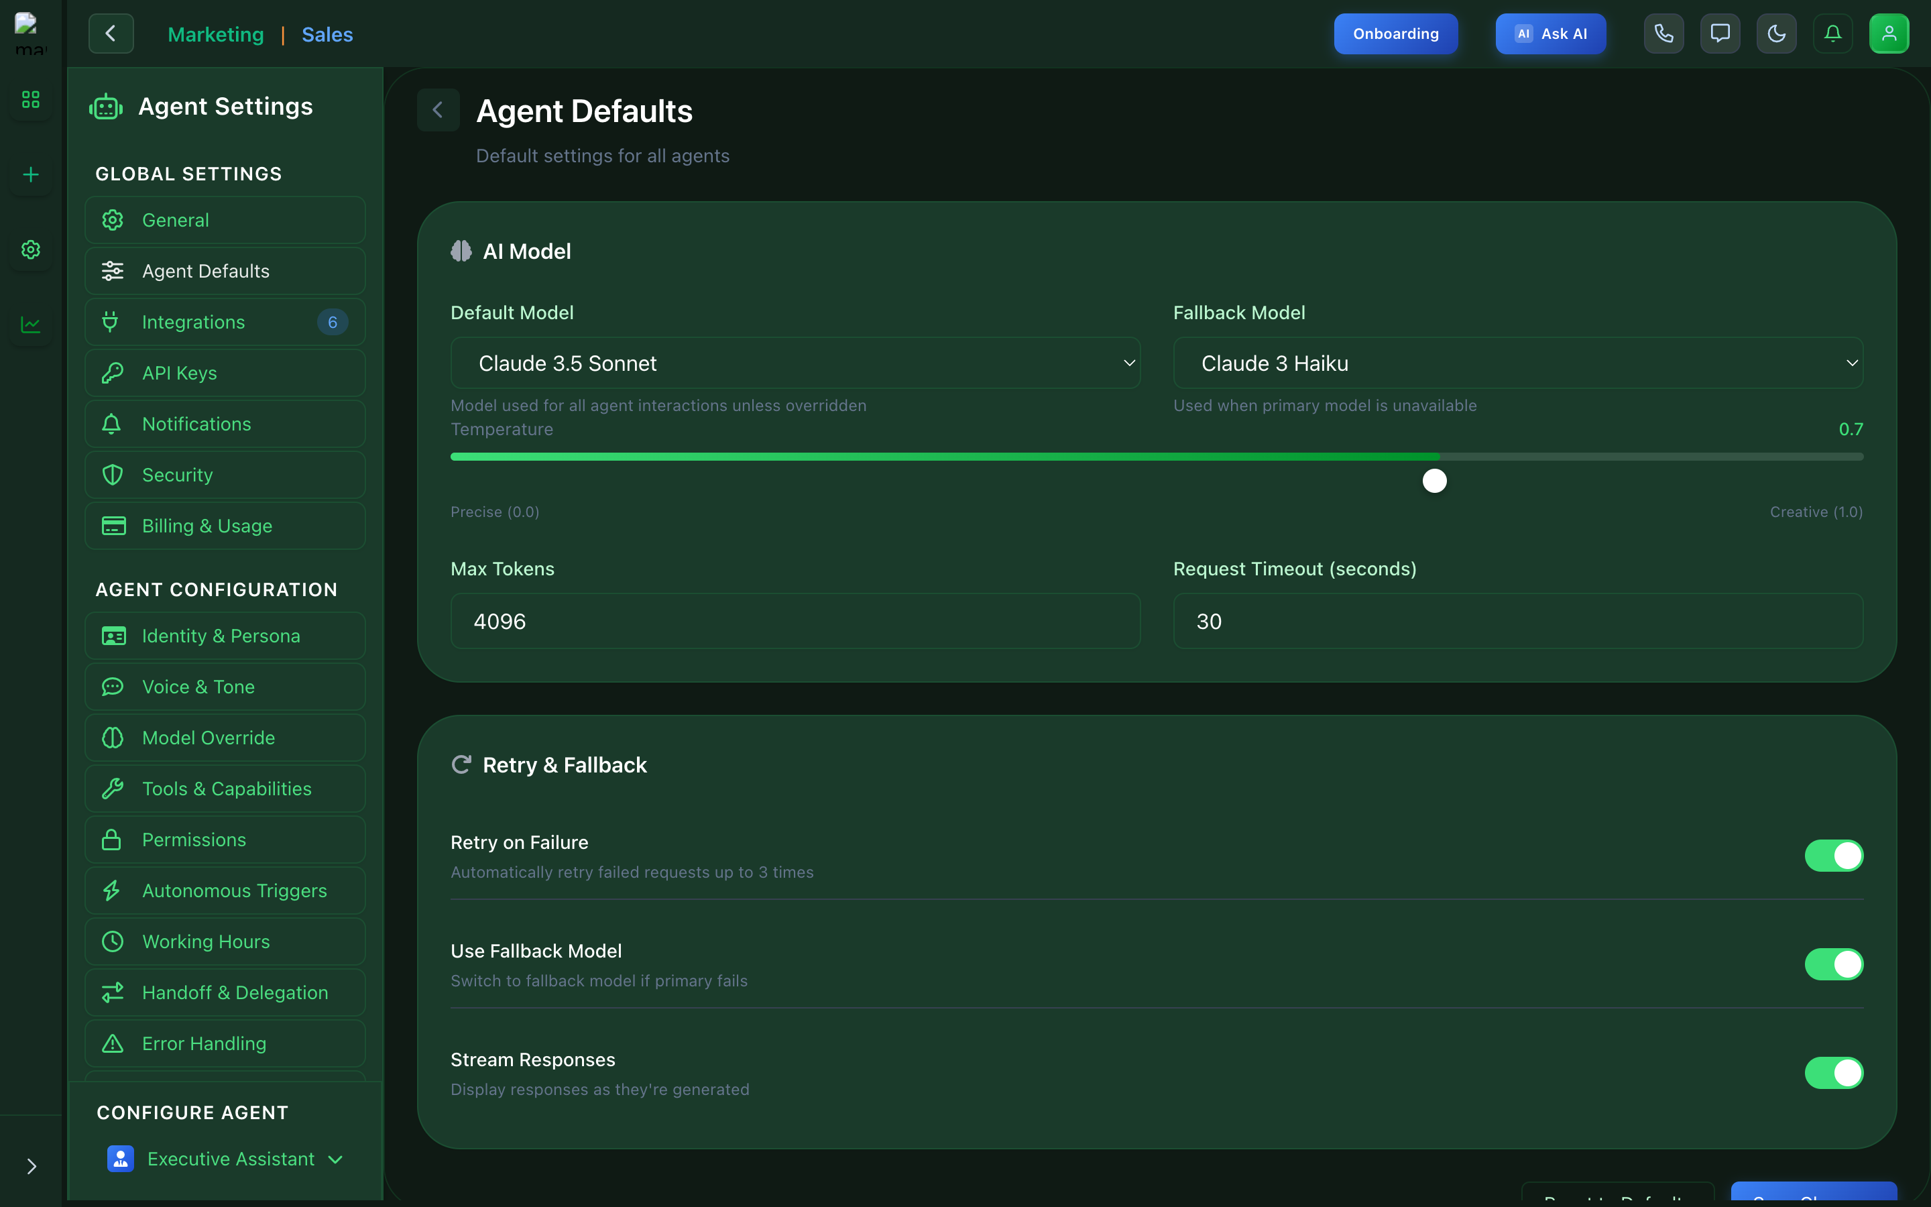The image size is (1931, 1207).
Task: Click the robot icon by Agent Settings
Action: point(106,107)
